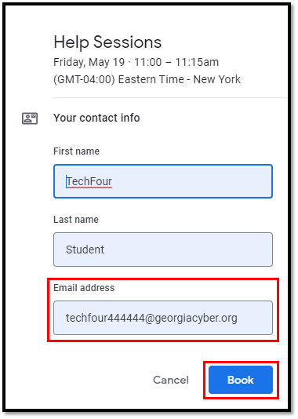298x419 pixels.
Task: Click the Help Sessions title
Action: (x=107, y=42)
